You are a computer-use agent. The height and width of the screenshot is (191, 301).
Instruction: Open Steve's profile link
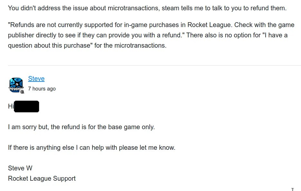click(x=36, y=79)
